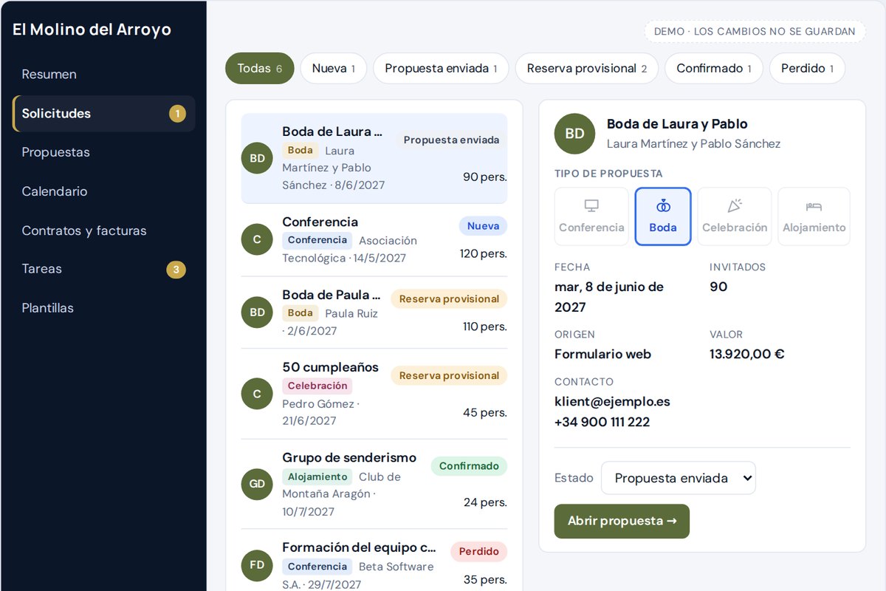Filter requests by Nueva

tap(334, 68)
